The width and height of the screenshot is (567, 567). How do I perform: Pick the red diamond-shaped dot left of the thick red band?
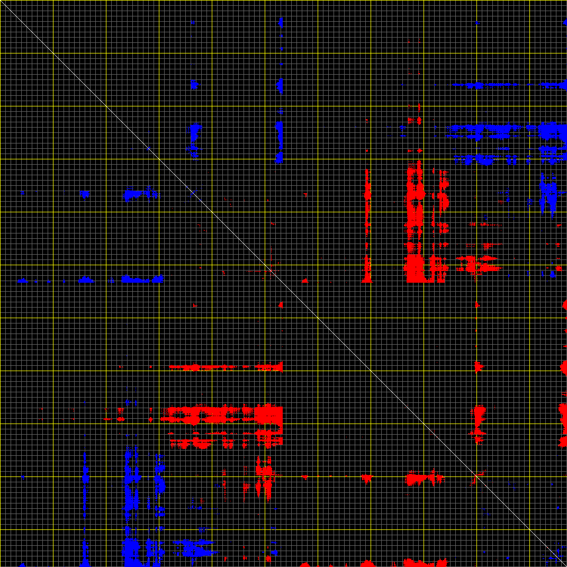(x=151, y=419)
